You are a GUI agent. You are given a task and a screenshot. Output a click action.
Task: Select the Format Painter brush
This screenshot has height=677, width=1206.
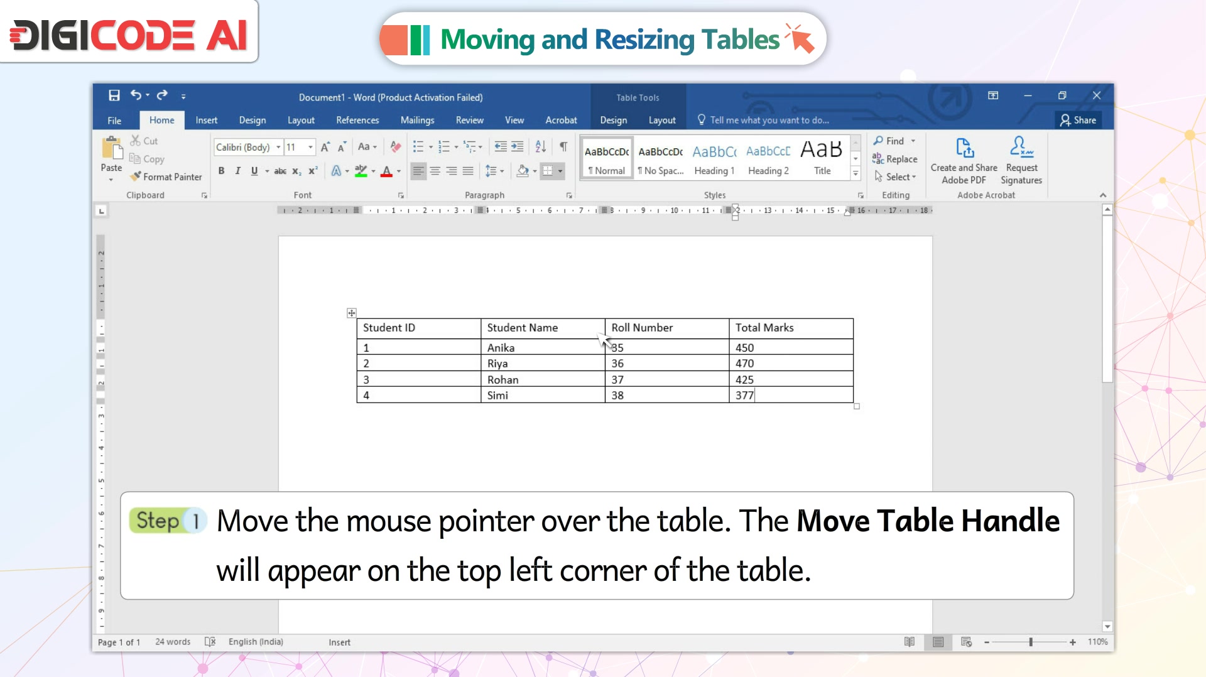coord(166,177)
